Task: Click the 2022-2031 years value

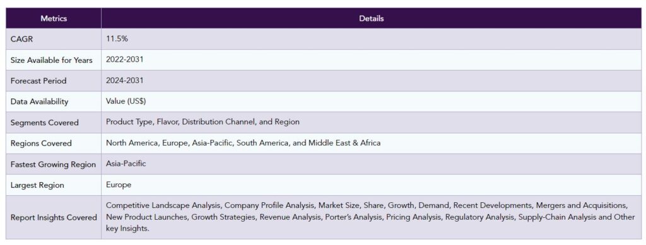Action: [x=125, y=59]
